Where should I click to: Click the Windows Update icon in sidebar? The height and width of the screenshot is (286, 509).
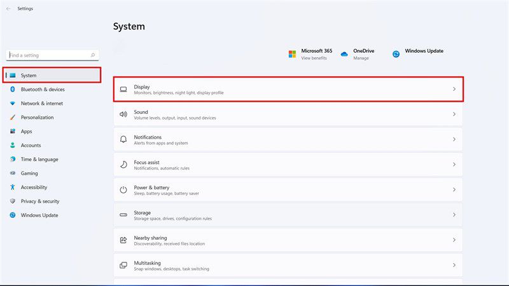click(x=13, y=215)
